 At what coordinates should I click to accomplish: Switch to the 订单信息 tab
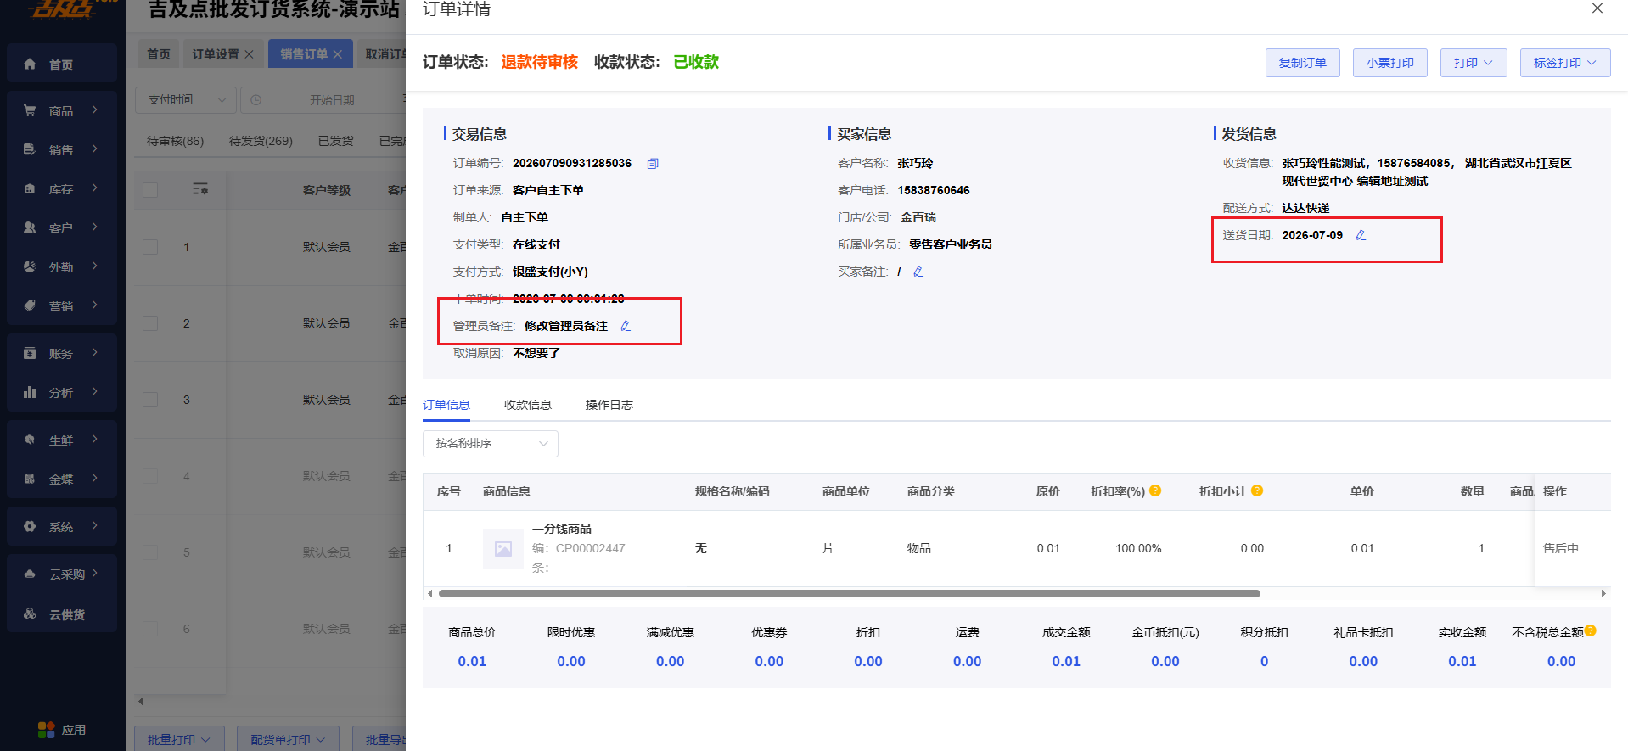pos(446,405)
